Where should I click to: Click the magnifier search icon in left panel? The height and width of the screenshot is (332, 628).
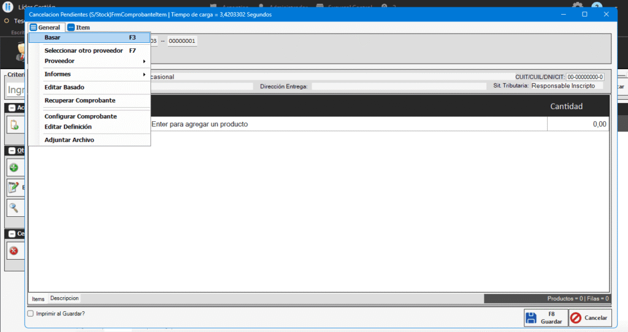click(x=13, y=208)
